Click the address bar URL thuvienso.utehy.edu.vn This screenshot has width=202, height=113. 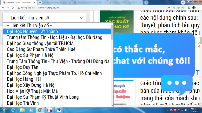point(48,8)
